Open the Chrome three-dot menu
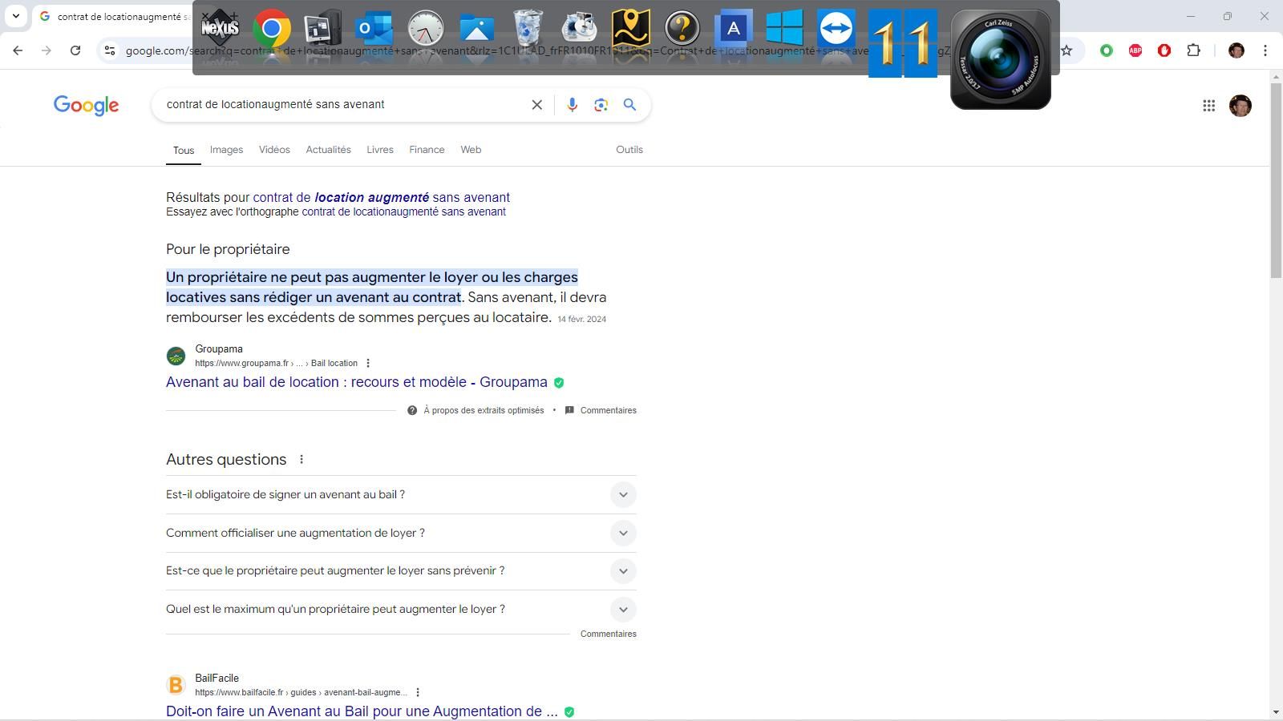 coord(1265,50)
